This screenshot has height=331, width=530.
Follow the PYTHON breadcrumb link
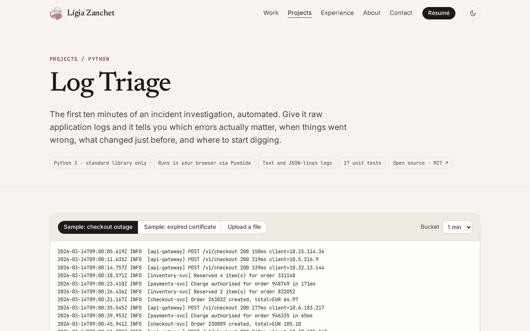[99, 59]
